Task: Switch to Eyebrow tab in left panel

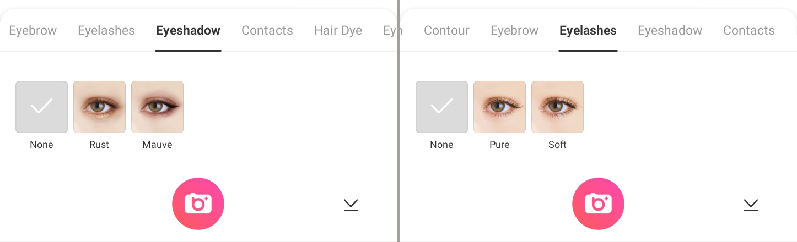Action: pyautogui.click(x=33, y=31)
